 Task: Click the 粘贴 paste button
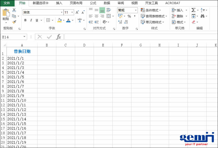(x=6, y=15)
